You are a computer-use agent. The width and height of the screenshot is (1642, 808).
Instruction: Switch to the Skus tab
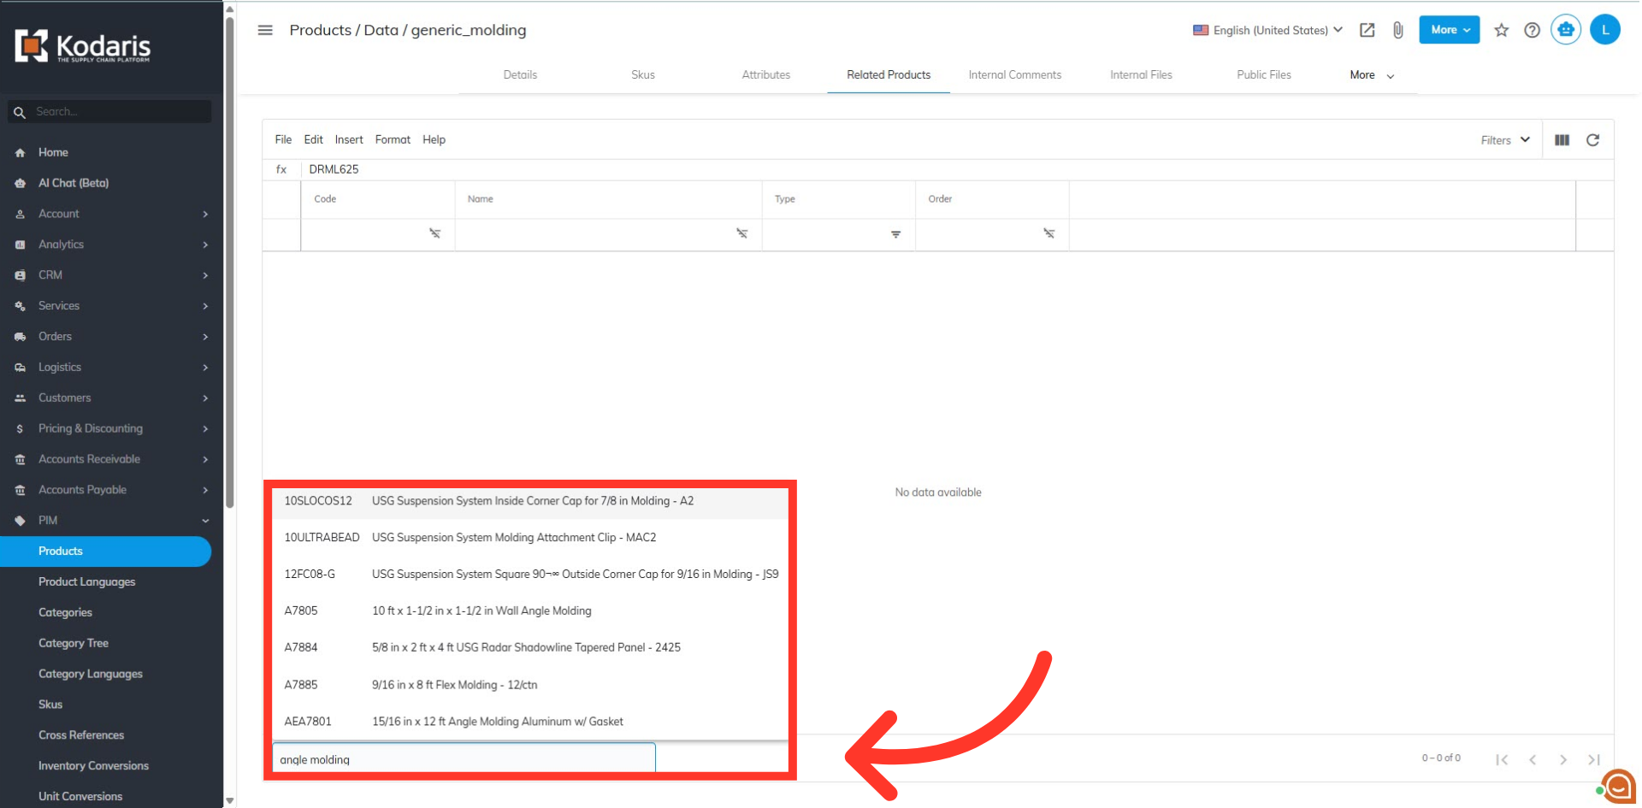pyautogui.click(x=643, y=75)
